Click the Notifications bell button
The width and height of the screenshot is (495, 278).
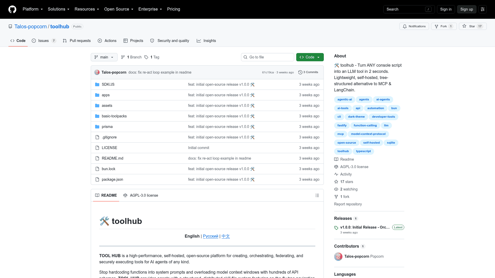tap(414, 26)
